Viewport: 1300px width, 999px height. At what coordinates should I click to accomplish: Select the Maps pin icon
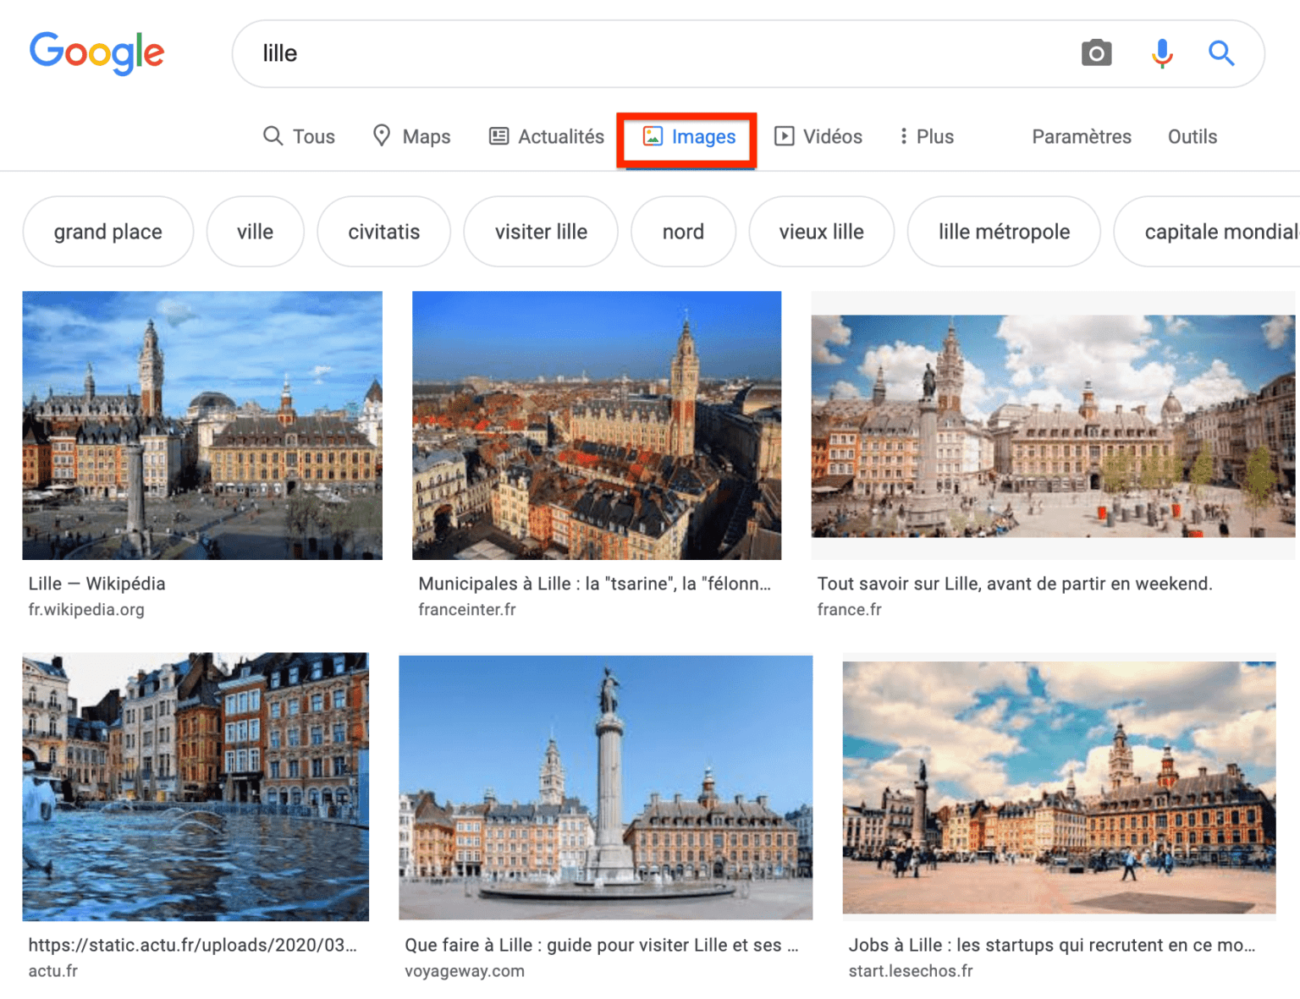(382, 135)
